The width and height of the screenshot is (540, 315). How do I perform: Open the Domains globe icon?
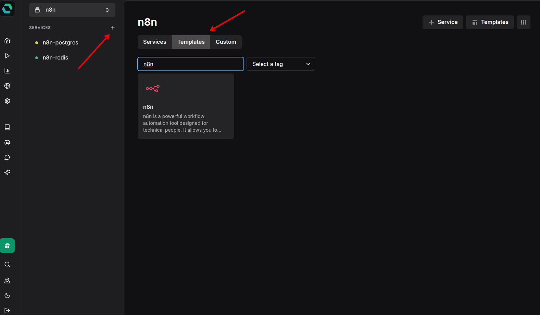coord(7,86)
